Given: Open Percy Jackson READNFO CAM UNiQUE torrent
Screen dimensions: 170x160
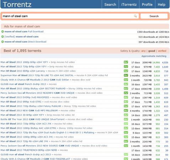Looking at the screenshot, I should point(38,93).
